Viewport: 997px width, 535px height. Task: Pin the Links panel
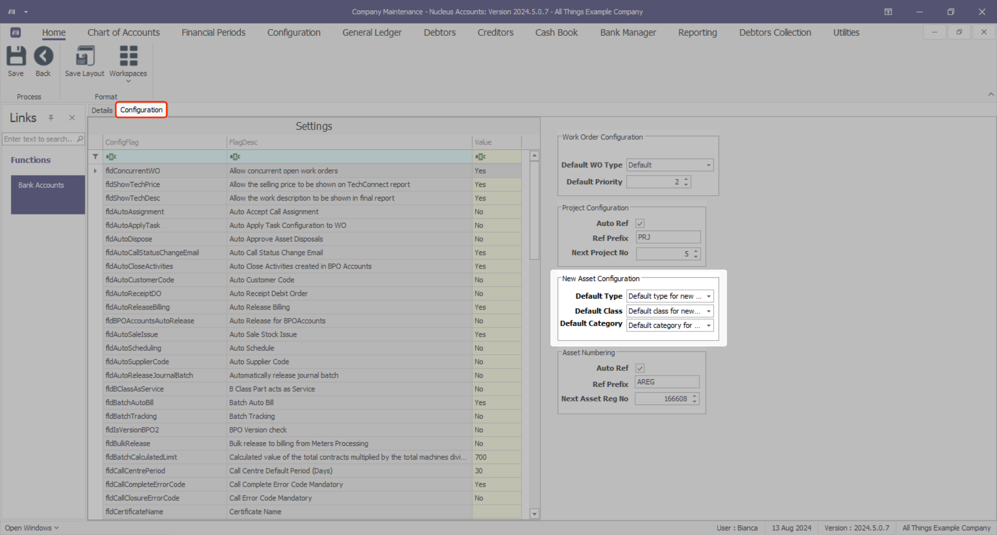click(51, 118)
